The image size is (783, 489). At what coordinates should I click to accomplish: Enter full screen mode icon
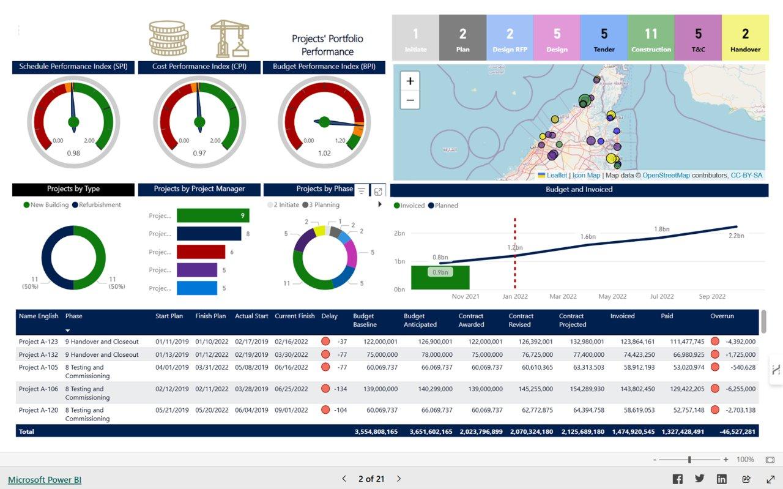coord(770,479)
